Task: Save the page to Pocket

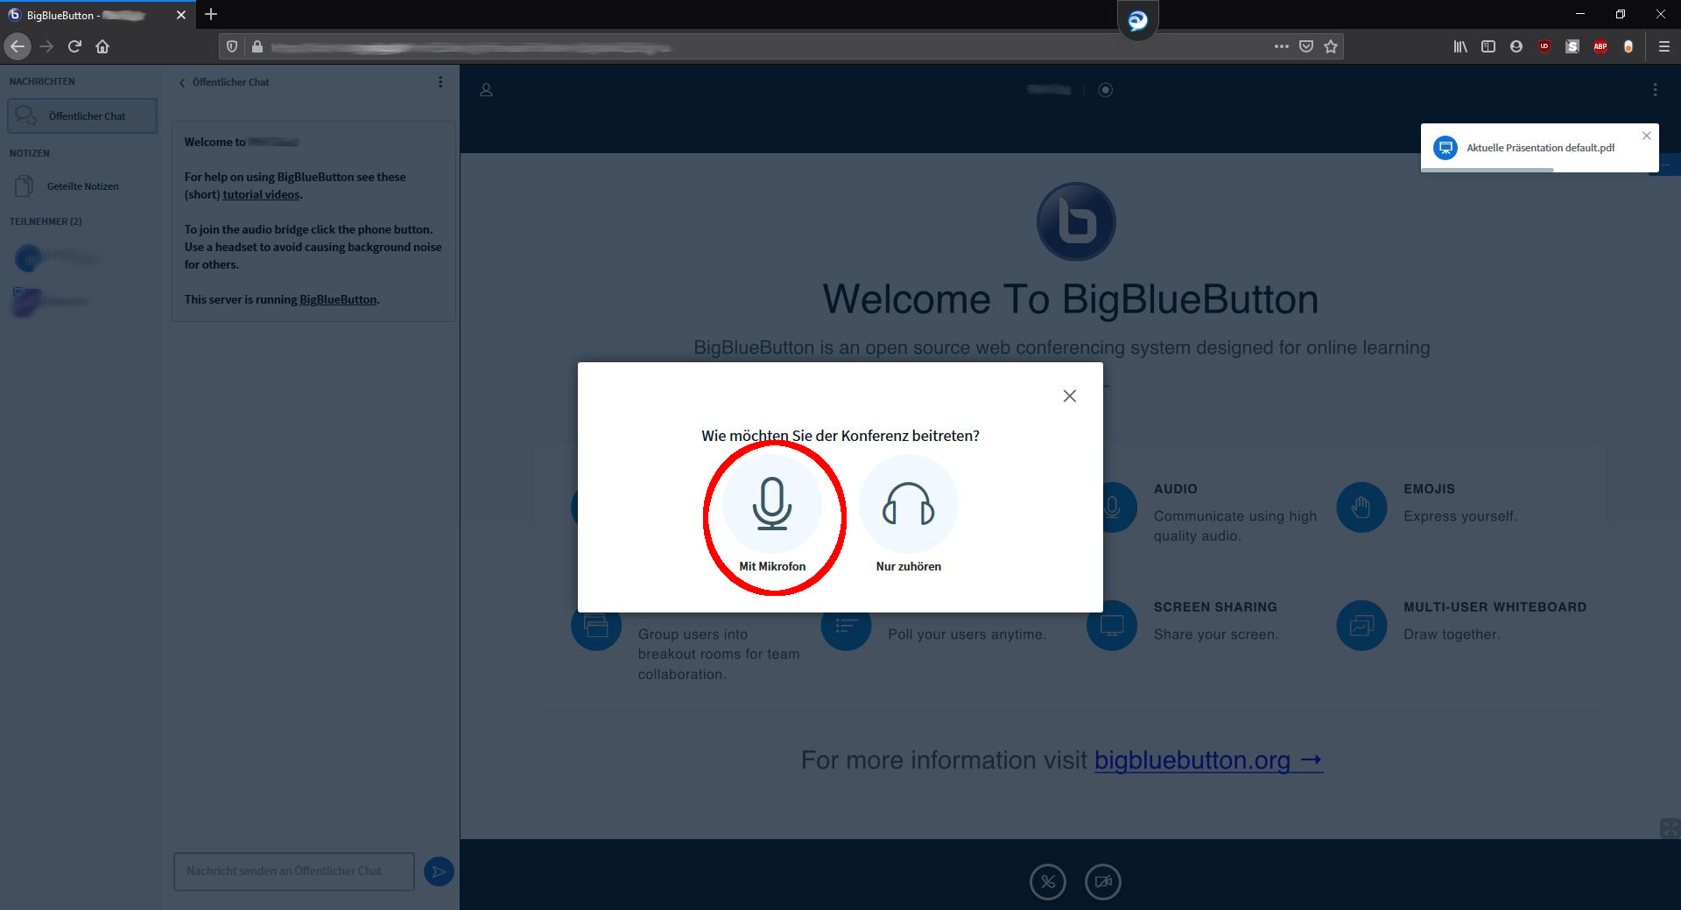Action: click(1306, 46)
